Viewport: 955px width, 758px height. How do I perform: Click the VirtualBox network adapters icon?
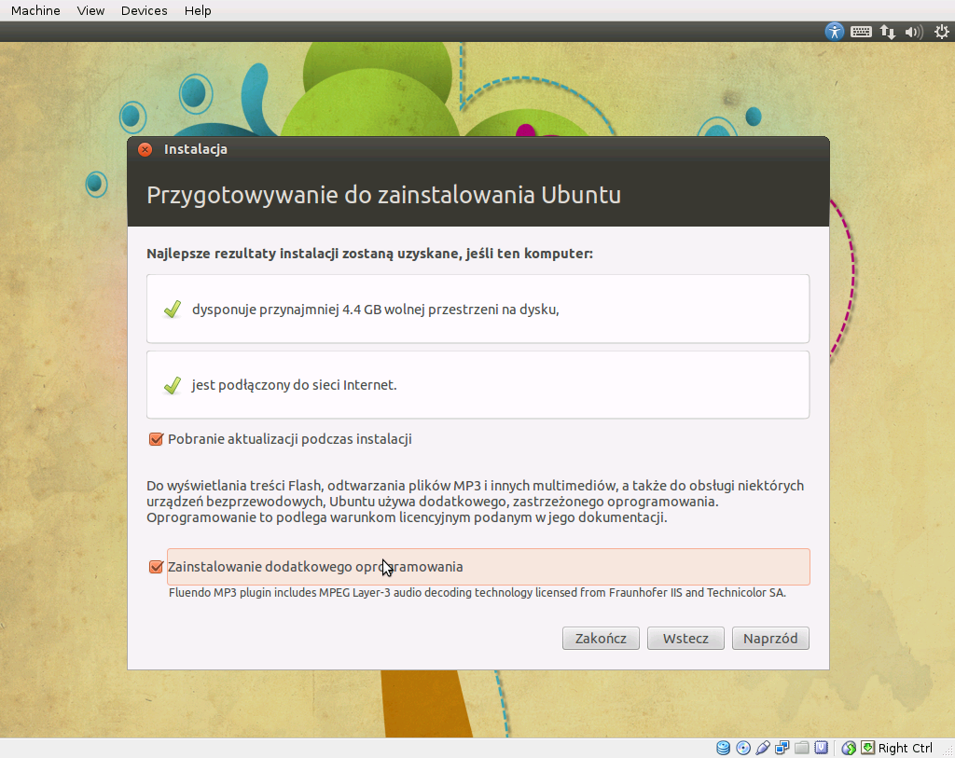click(782, 748)
